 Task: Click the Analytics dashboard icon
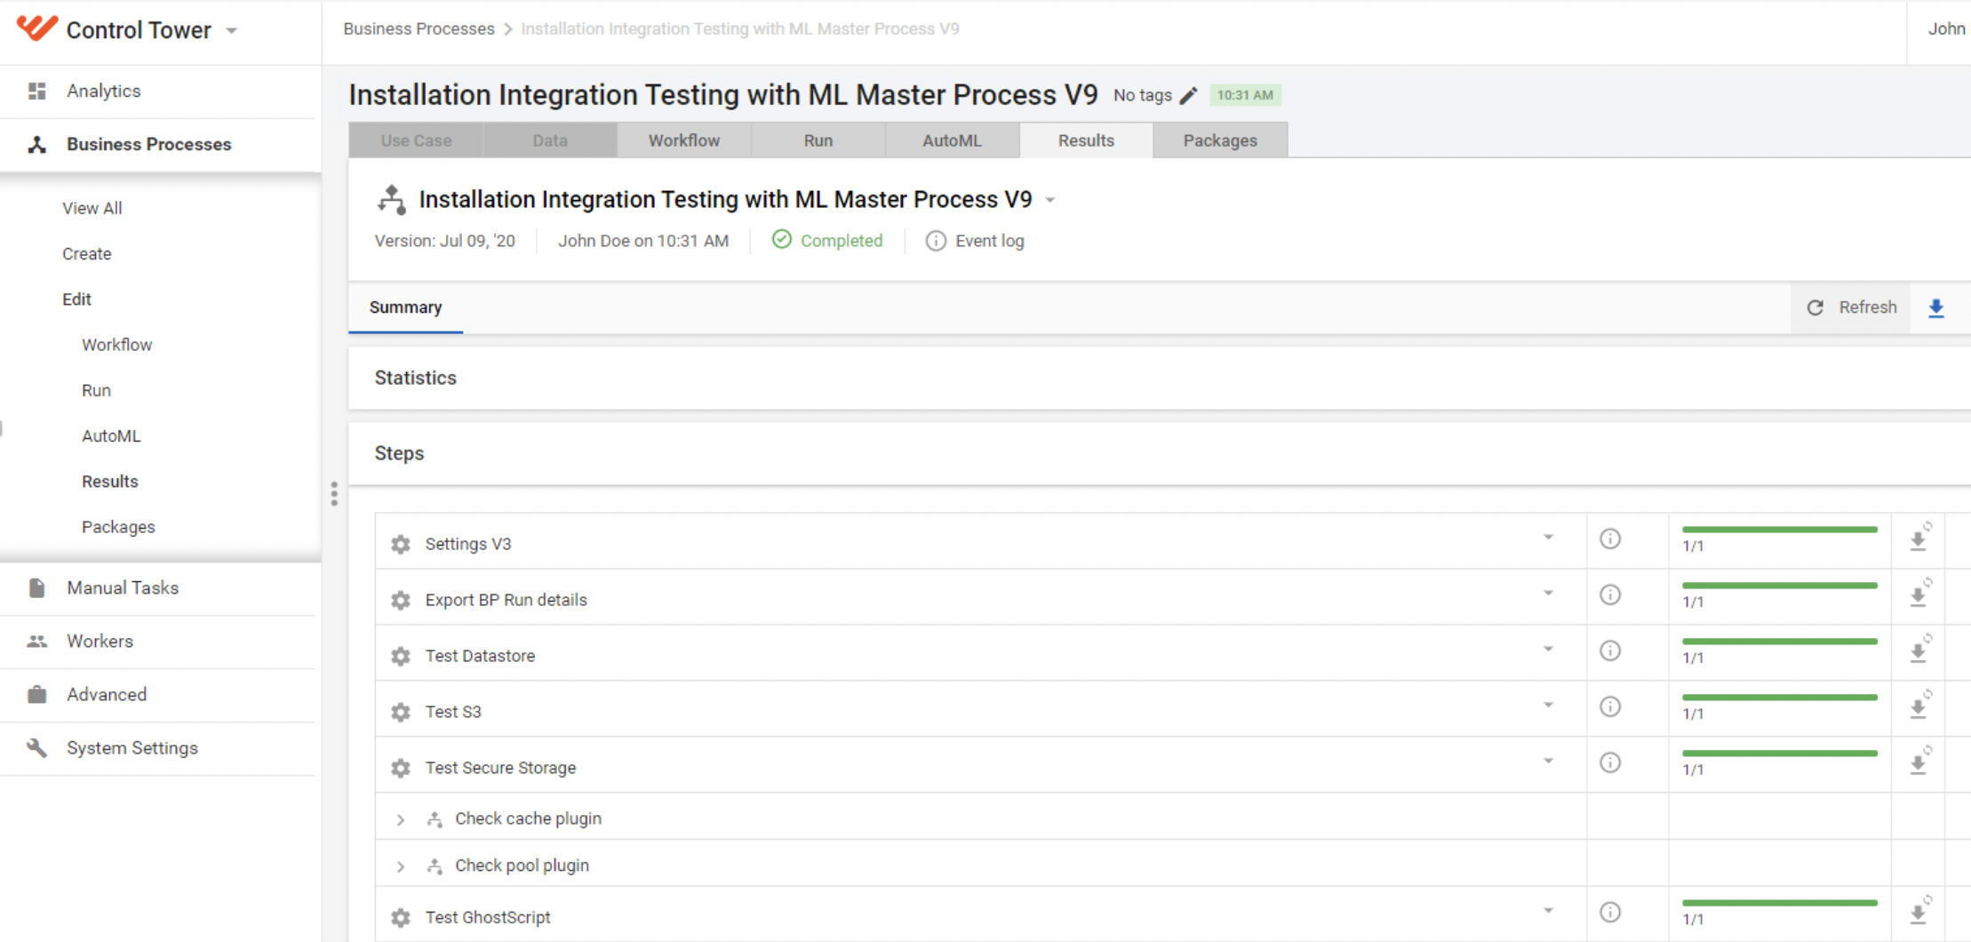tap(36, 91)
